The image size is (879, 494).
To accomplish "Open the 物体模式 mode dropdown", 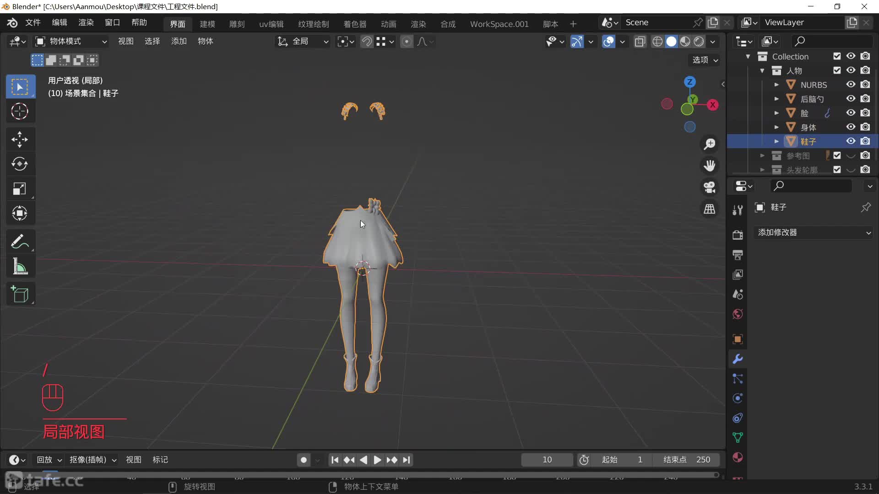I will [x=71, y=42].
